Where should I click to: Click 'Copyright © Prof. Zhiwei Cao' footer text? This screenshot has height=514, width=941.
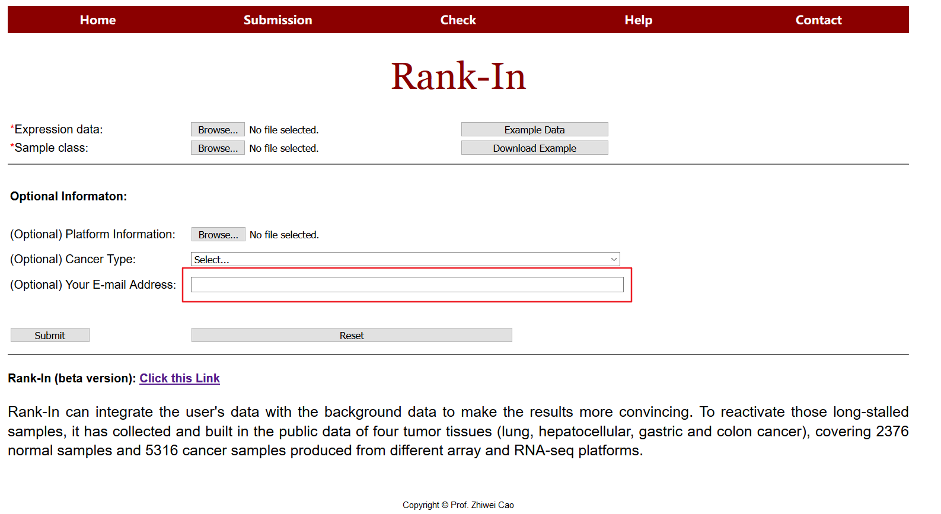pos(458,505)
